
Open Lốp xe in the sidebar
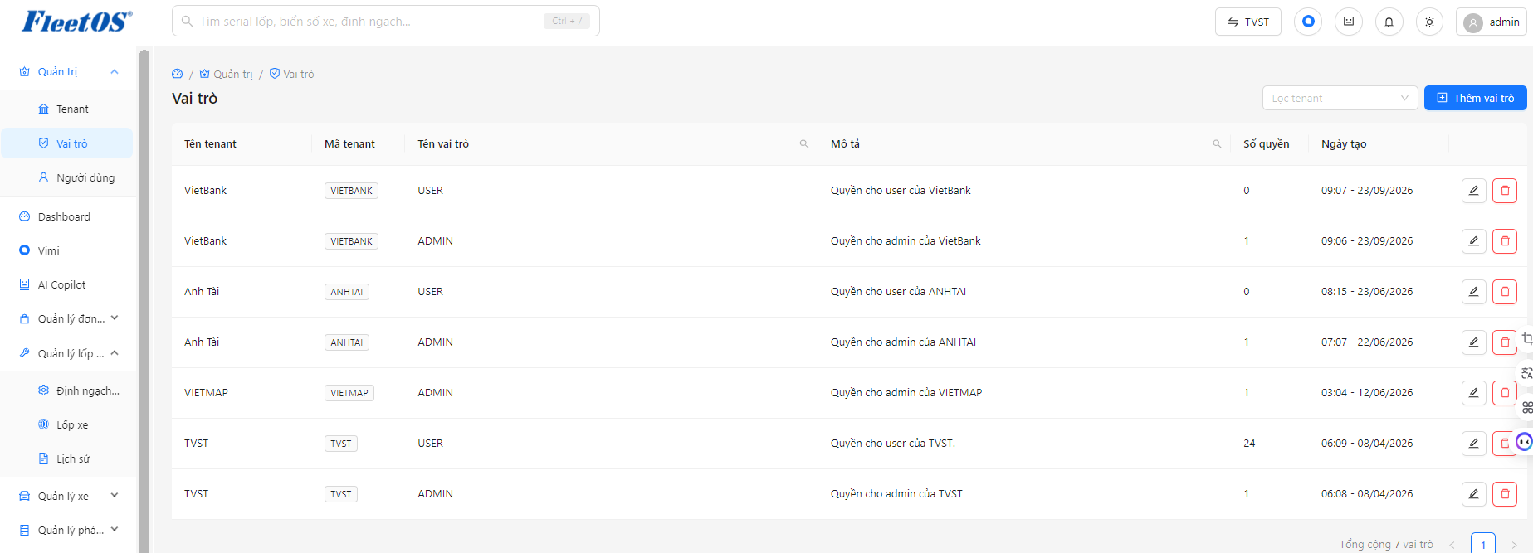[x=67, y=424]
